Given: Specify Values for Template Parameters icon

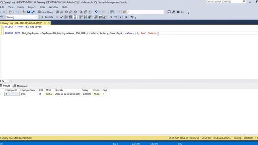Looking at the screenshot, I should click(x=132, y=17).
